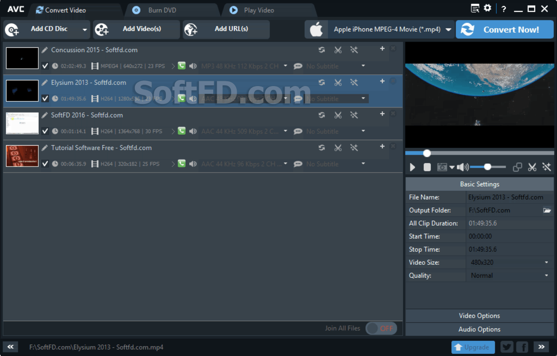This screenshot has width=557, height=356.
Task: Uncheck the Concussion 2015 checkbox
Action: (x=45, y=66)
